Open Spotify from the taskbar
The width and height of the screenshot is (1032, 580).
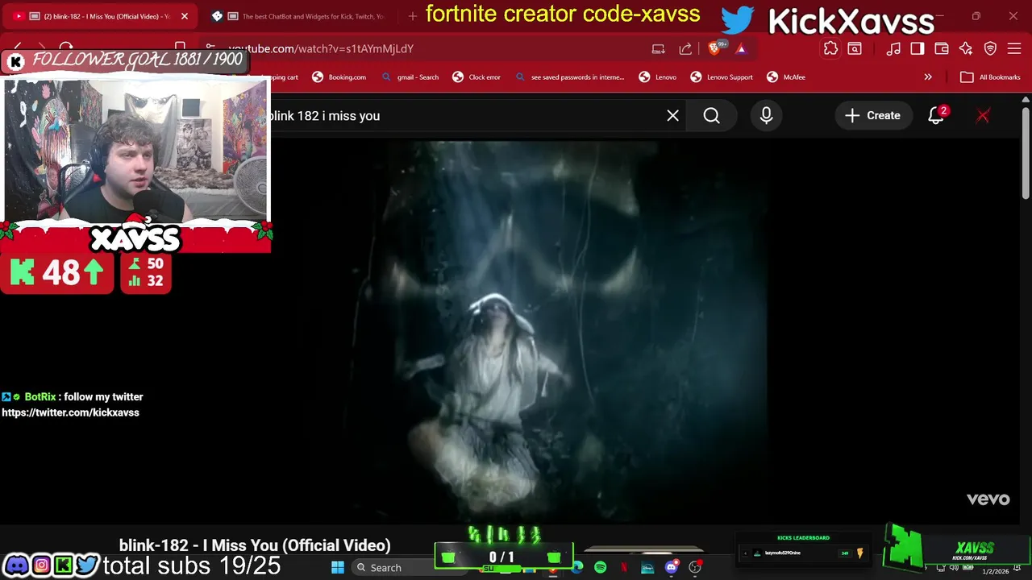tap(600, 567)
